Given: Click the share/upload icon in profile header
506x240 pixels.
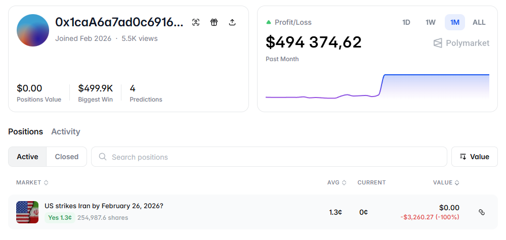Looking at the screenshot, I should pos(232,22).
